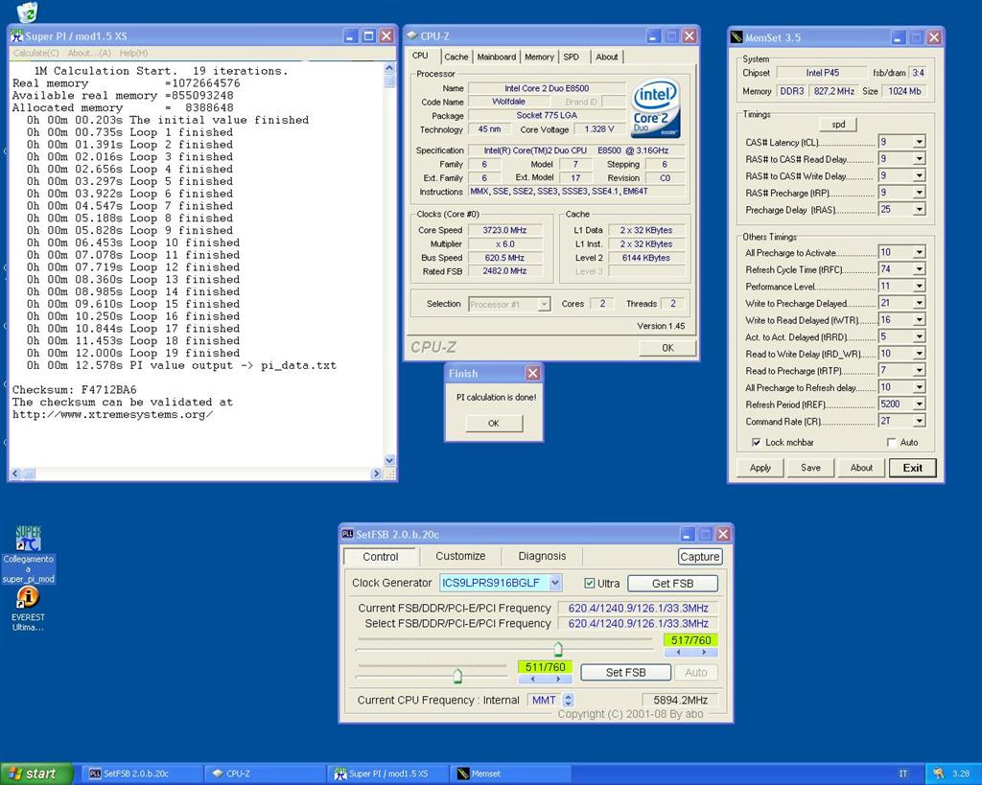Switch to the Control tab in SetFSB
The height and width of the screenshot is (785, 982).
tap(380, 557)
